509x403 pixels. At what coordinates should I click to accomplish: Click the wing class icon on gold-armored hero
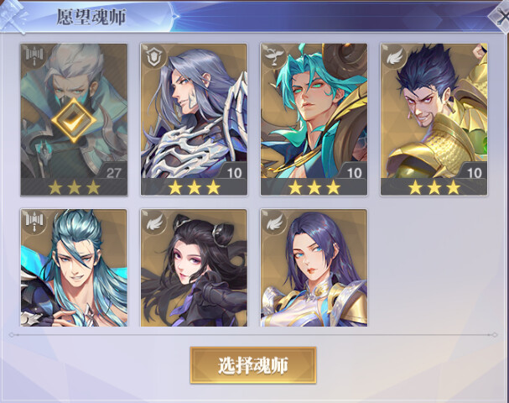[393, 56]
